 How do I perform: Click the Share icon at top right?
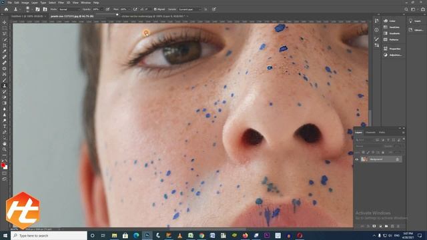coord(422,9)
